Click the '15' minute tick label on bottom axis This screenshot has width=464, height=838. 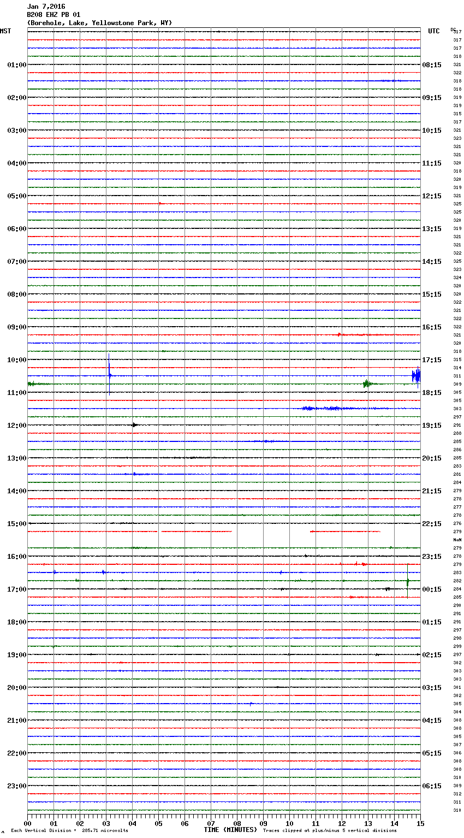pos(420,824)
